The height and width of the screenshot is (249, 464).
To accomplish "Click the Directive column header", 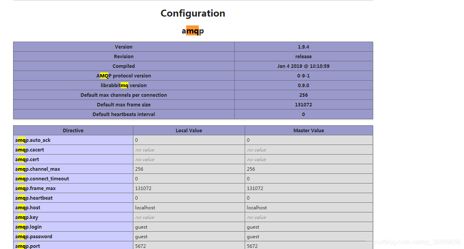I will tap(73, 130).
